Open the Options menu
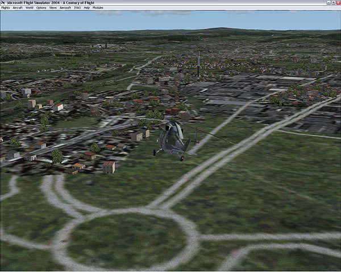341x272 pixels. pos(41,8)
